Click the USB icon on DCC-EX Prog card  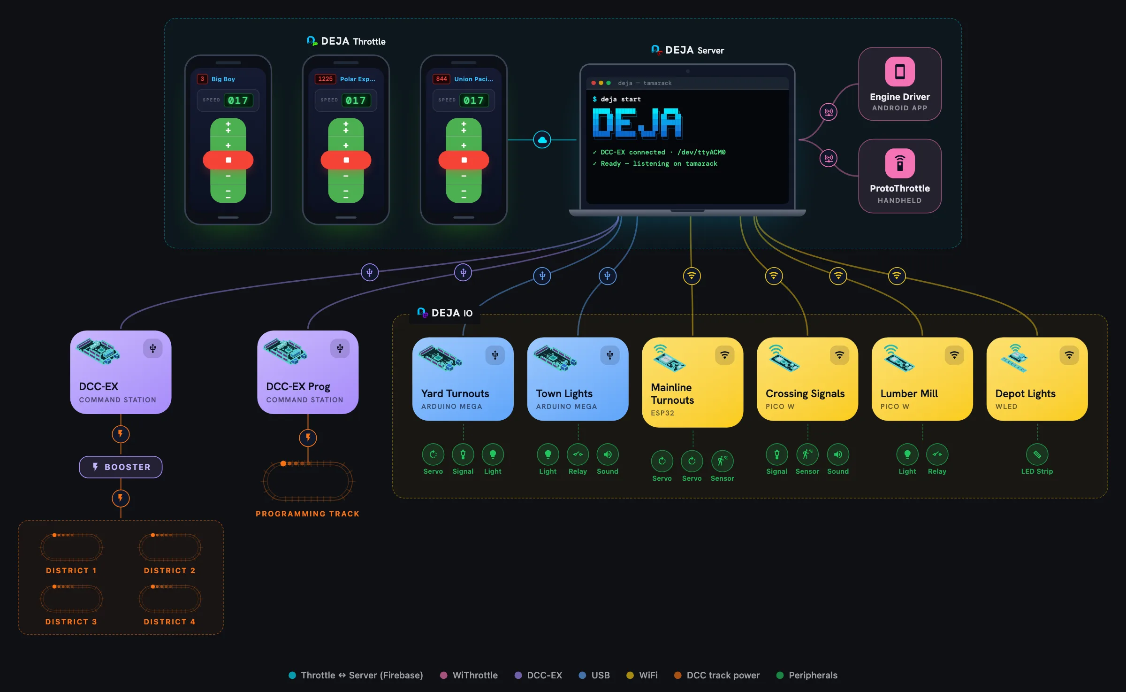(340, 348)
